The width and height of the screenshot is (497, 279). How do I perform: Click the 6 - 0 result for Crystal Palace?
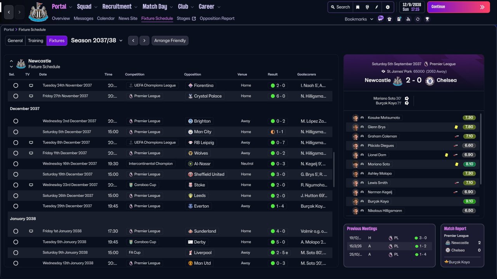[278, 96]
